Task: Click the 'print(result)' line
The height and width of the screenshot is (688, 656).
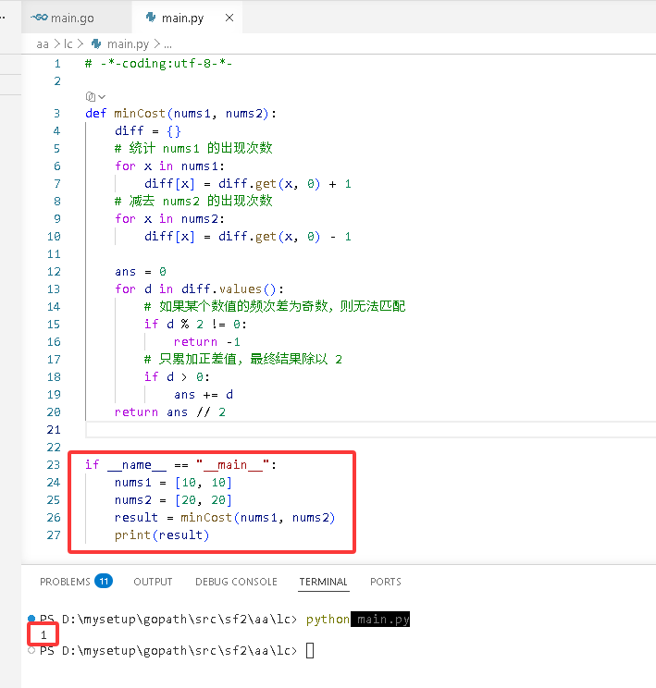Action: [162, 534]
